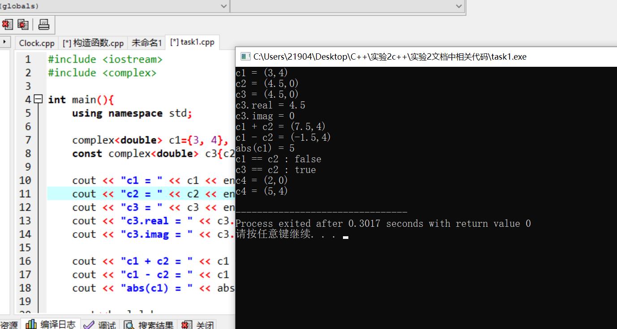The height and width of the screenshot is (329, 617).
Task: Switch to the 构造函数.cpp tab
Action: pos(93,43)
